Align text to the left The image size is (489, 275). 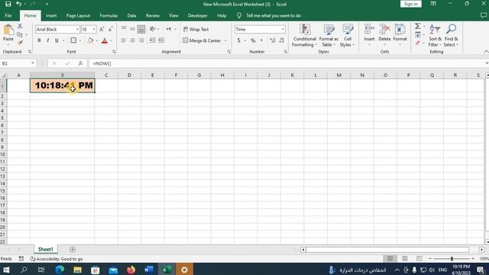pyautogui.click(x=124, y=40)
